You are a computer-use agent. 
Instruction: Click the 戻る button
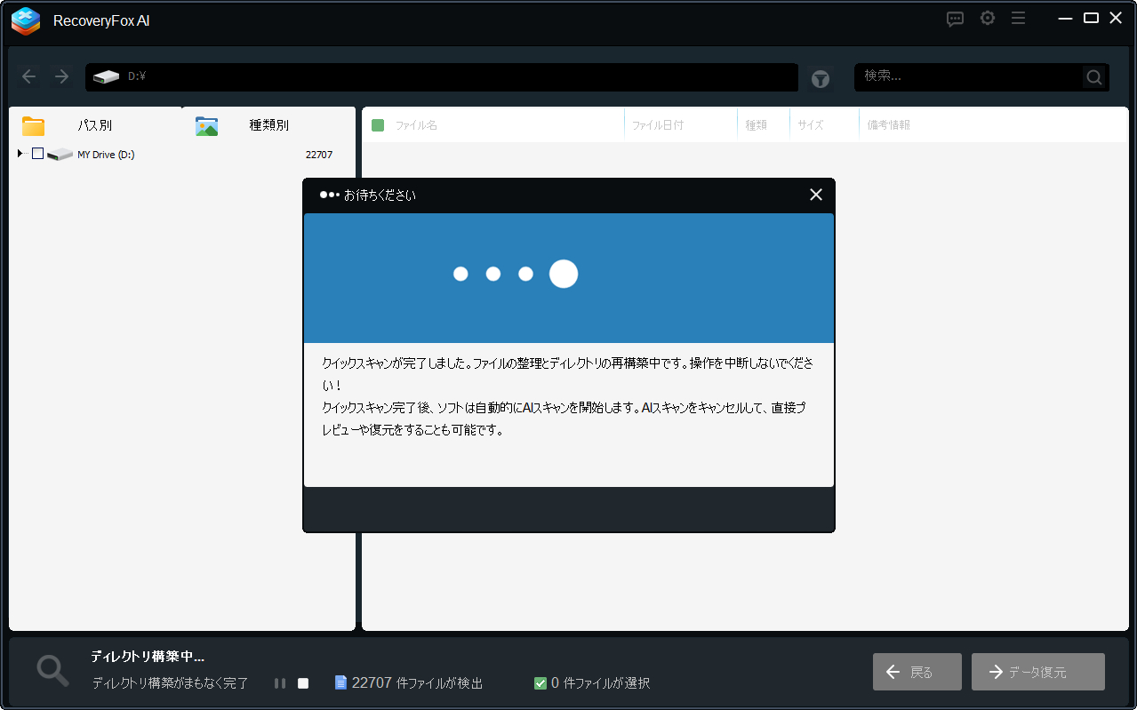(917, 672)
